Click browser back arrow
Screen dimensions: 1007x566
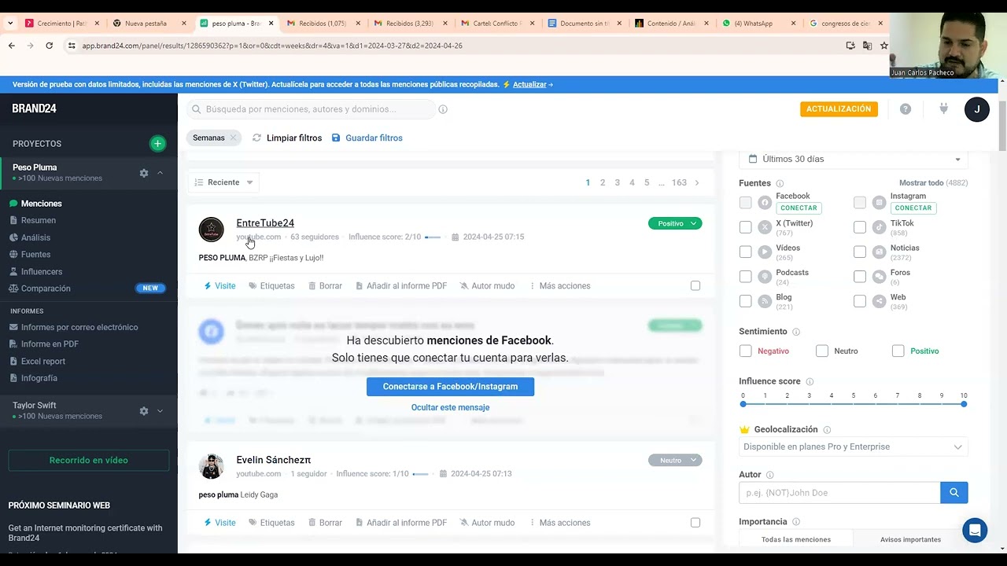point(11,46)
